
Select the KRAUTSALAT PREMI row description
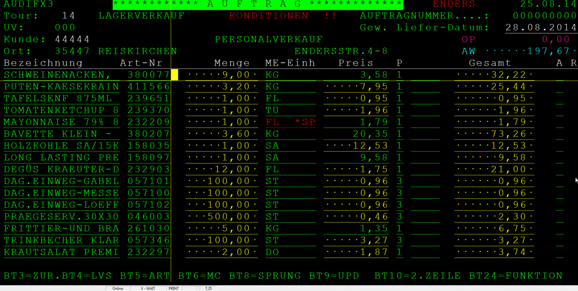[61, 252]
